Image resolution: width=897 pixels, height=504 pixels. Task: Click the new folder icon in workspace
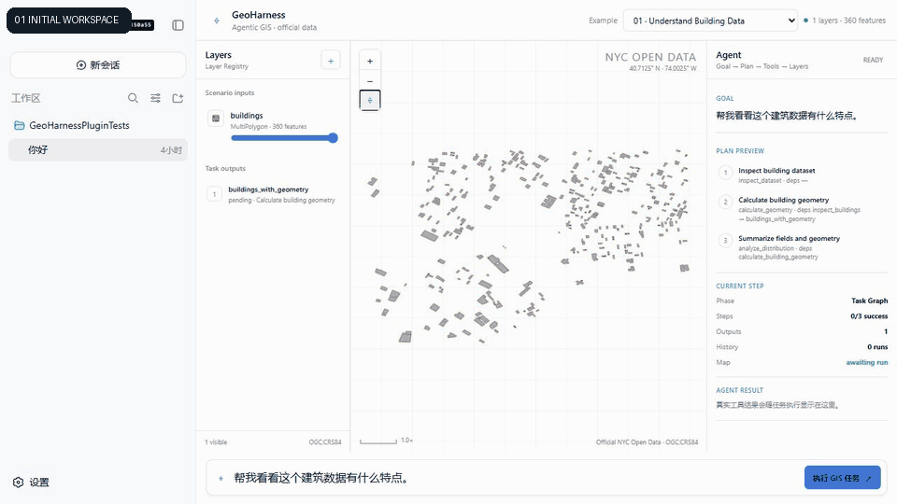[x=178, y=98]
